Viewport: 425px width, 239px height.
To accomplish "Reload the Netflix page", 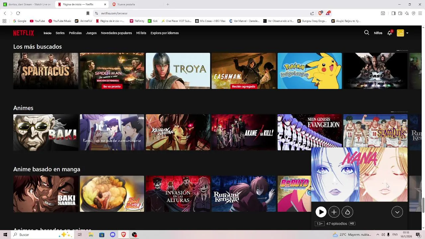I will (x=18, y=13).
